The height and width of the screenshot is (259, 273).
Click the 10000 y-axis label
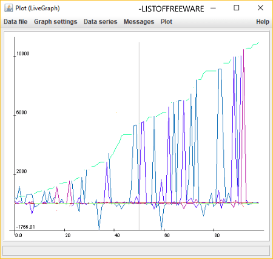click(x=23, y=54)
